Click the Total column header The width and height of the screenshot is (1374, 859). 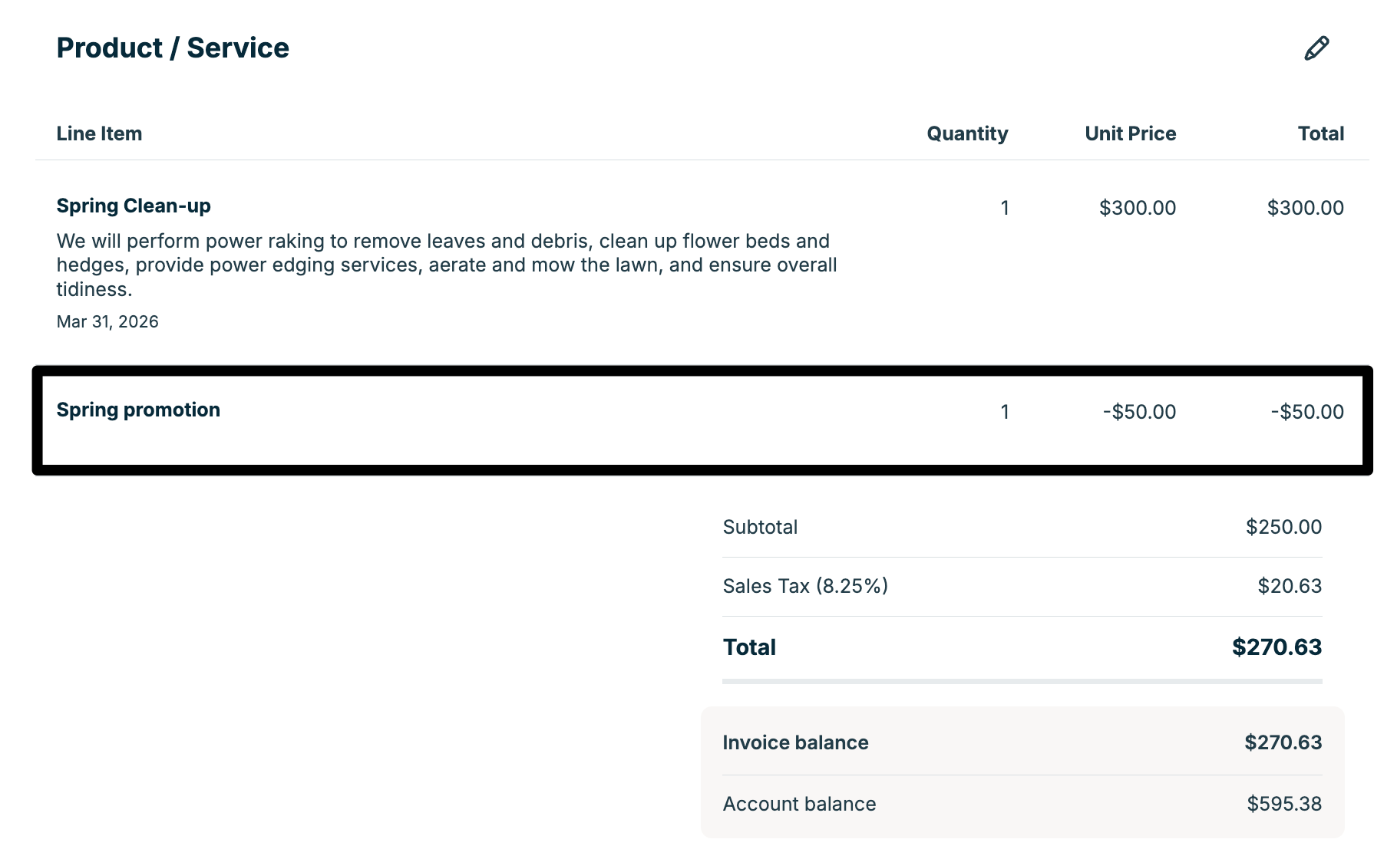[1320, 133]
